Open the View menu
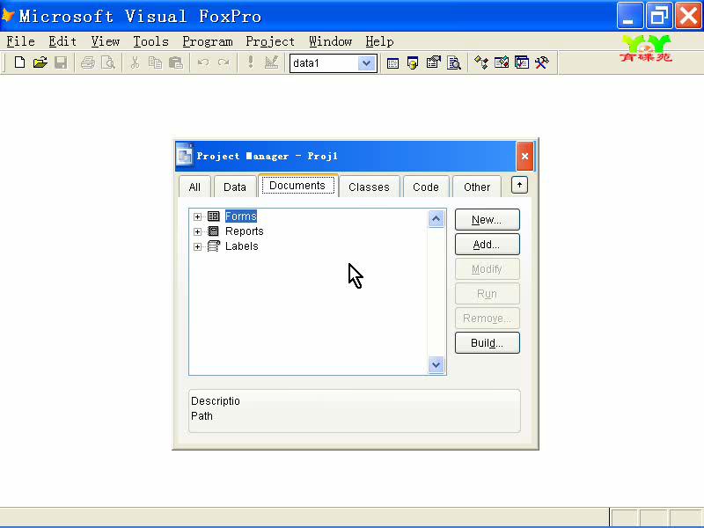Screen dimensions: 704x528 [x=106, y=41]
